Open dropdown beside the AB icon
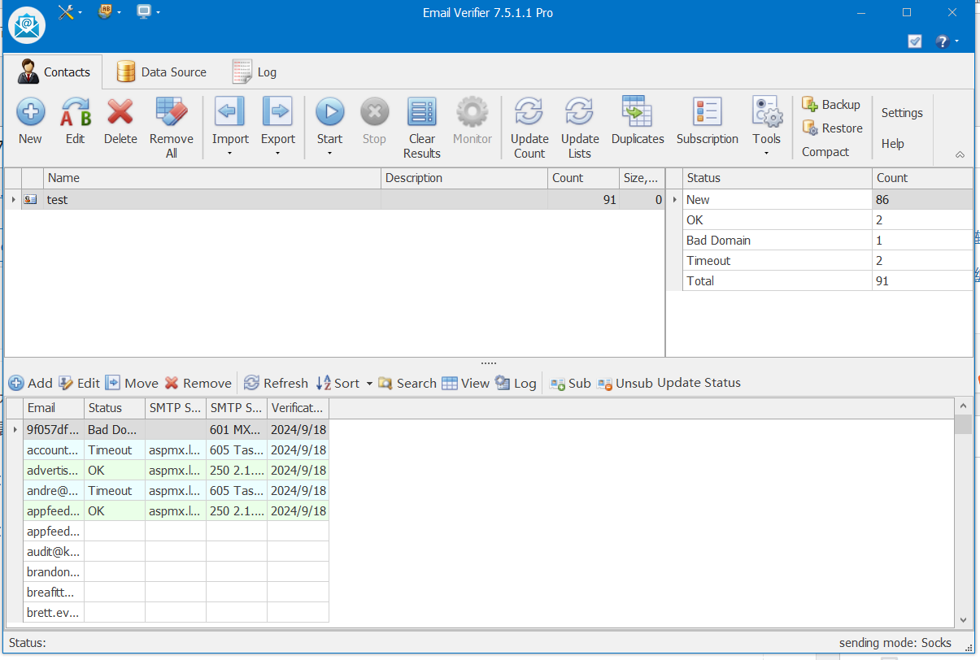Image resolution: width=980 pixels, height=660 pixels. click(x=120, y=12)
